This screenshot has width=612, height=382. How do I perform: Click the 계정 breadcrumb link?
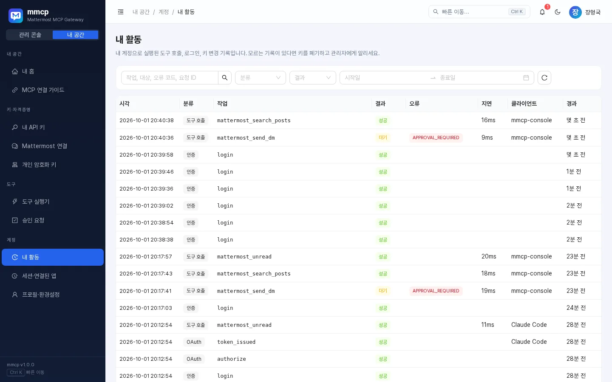pyautogui.click(x=164, y=12)
